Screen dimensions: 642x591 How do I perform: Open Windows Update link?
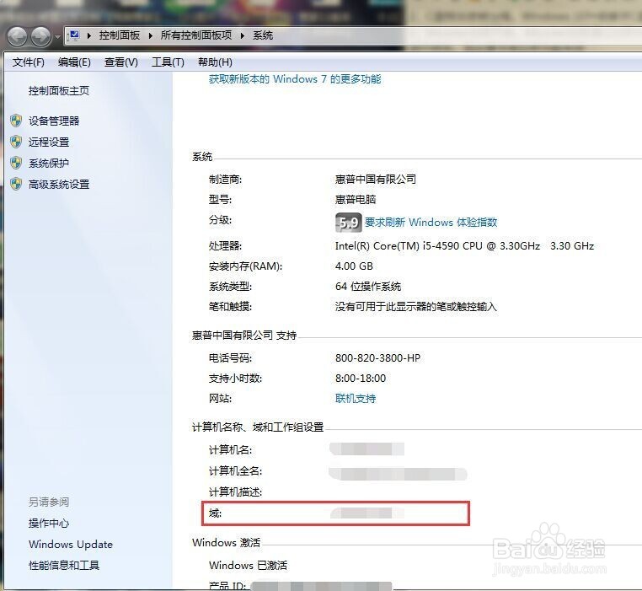71,545
